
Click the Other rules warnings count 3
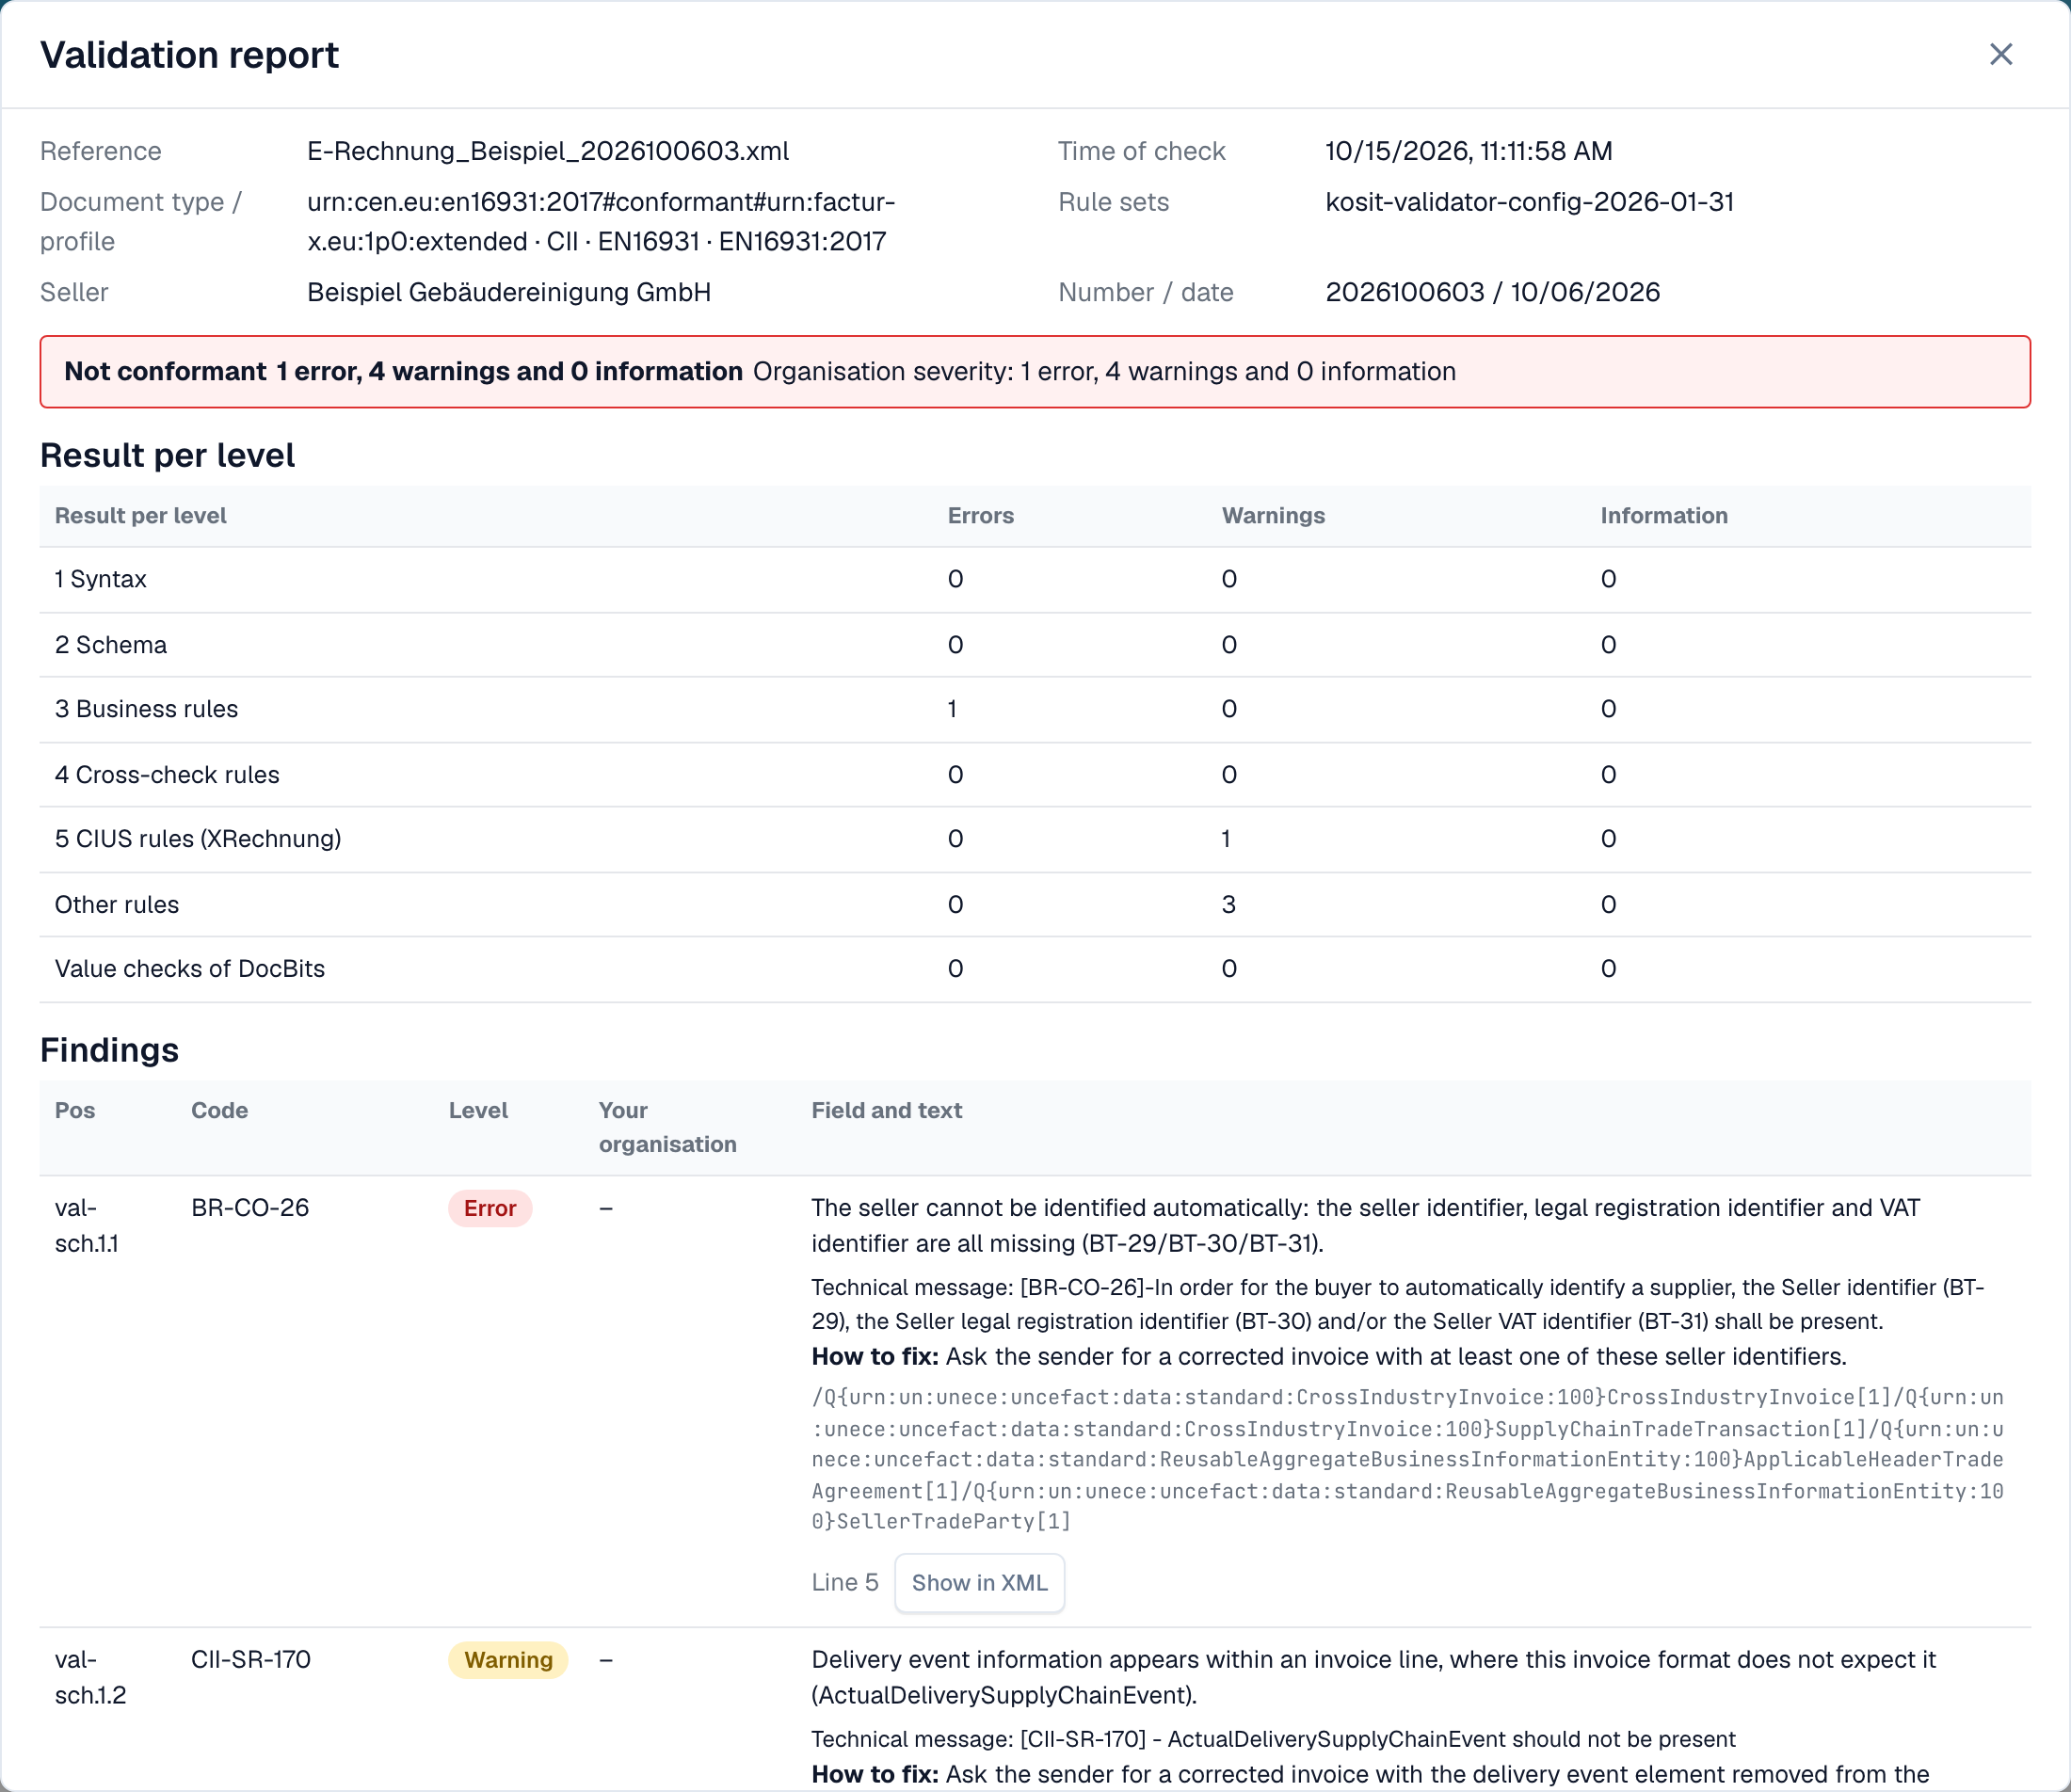[1228, 905]
